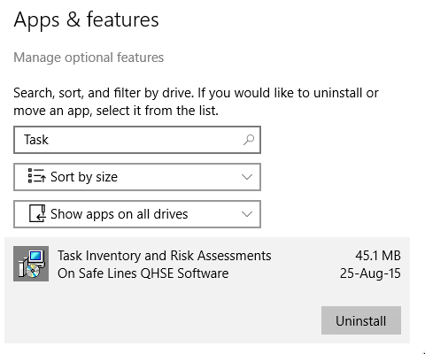Screen dimensions: 425x354
Task: Open the Show apps on all drives dropdown
Action: click(x=137, y=214)
